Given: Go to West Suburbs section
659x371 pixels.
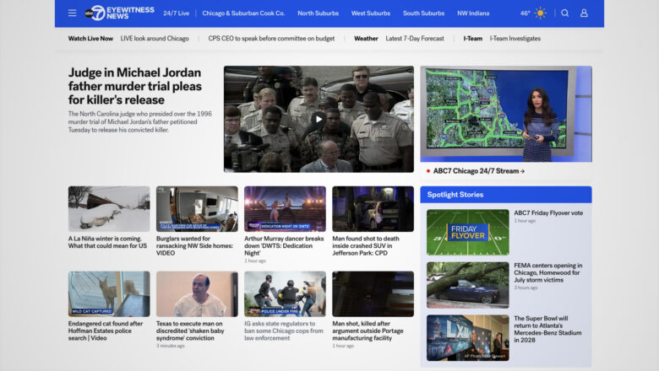Looking at the screenshot, I should (371, 13).
